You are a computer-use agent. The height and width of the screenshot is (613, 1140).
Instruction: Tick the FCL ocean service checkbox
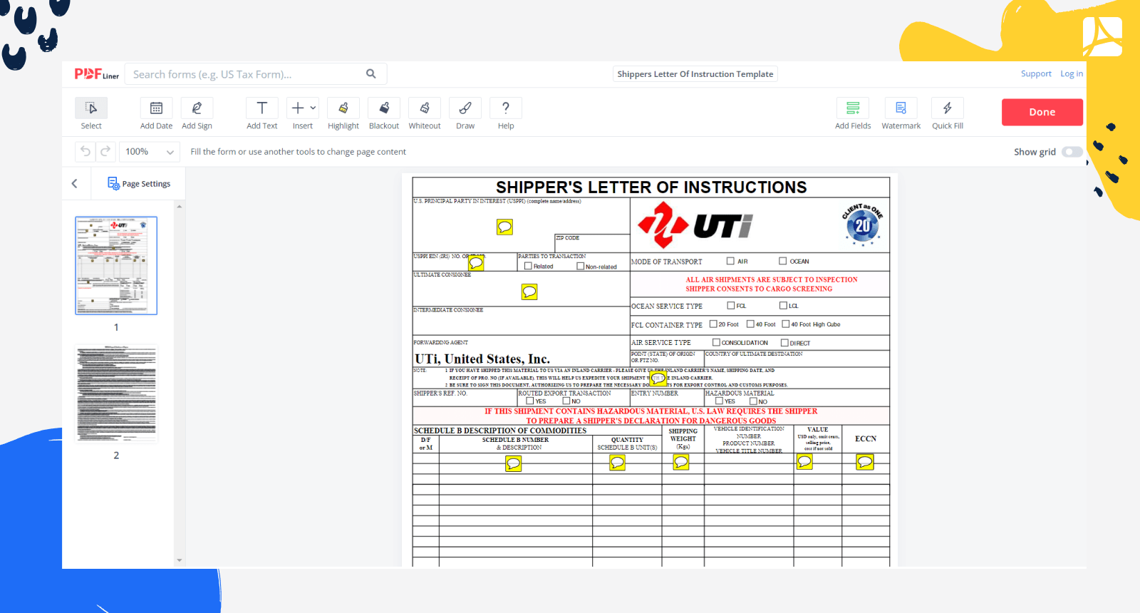pyautogui.click(x=731, y=306)
